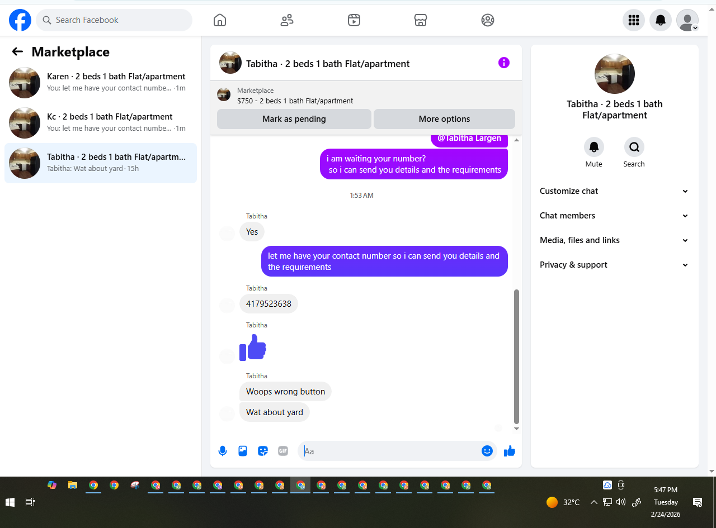
Task: Click the thumbs-up sticker message in the chat
Action: (253, 348)
